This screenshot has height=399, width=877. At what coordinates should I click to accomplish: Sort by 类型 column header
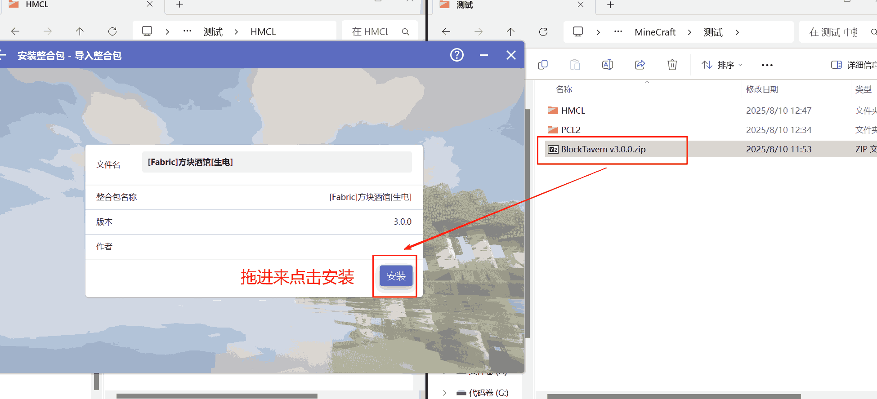pyautogui.click(x=863, y=89)
